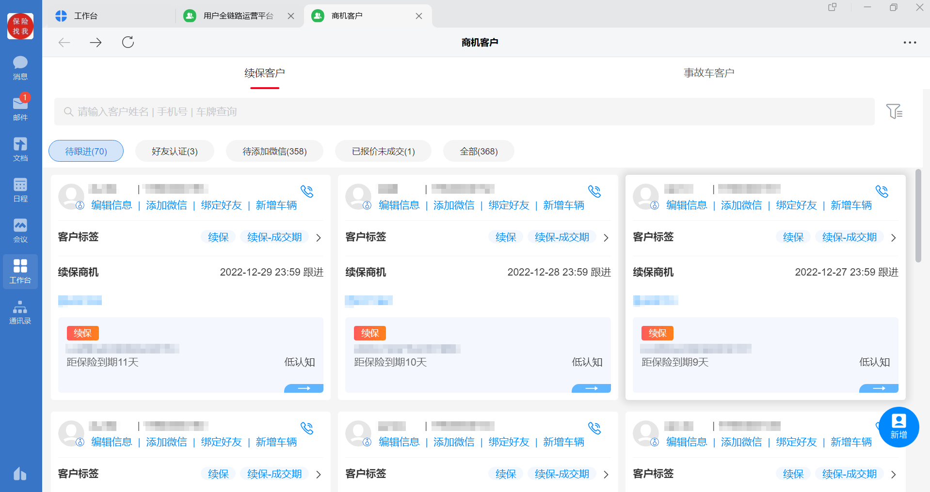Click 编辑信息 link on first customer card

click(x=112, y=205)
